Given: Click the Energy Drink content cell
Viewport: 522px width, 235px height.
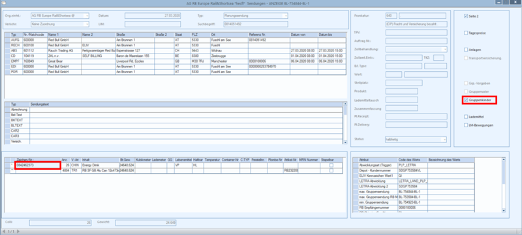Looking at the screenshot, I should (100, 164).
